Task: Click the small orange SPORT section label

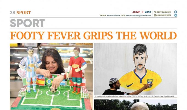Action: pyautogui.click(x=24, y=13)
